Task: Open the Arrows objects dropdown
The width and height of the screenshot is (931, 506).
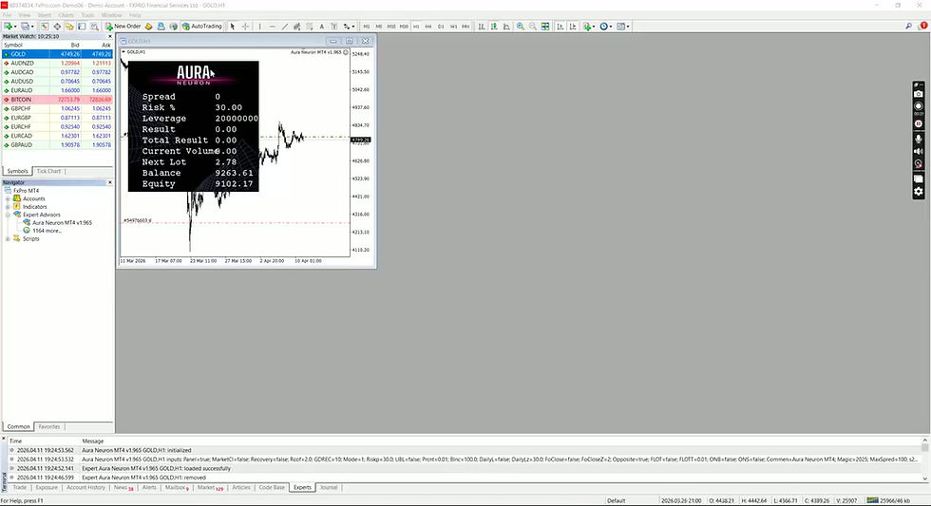Action: point(349,26)
